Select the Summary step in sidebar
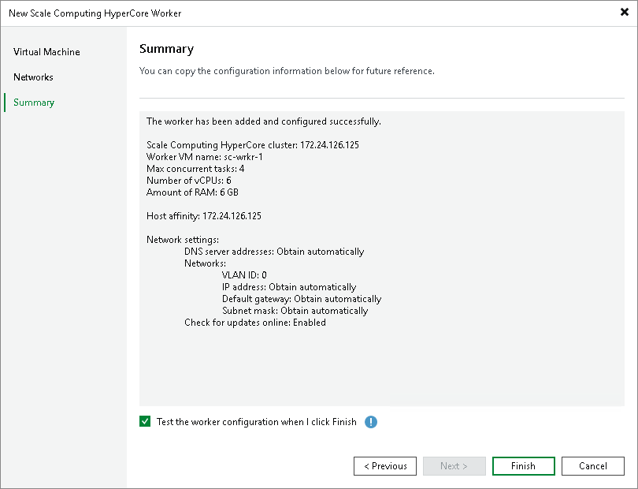 click(x=34, y=103)
